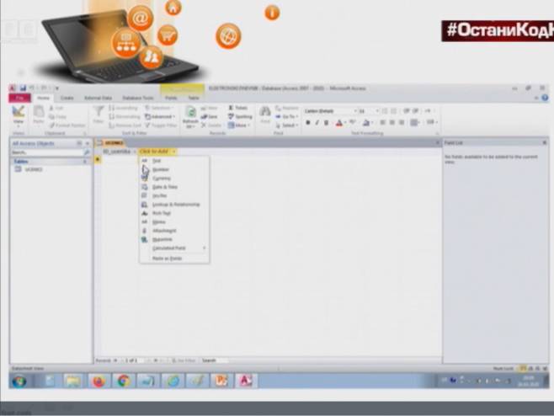
Task: Select Yes/No field type
Action: (x=174, y=195)
